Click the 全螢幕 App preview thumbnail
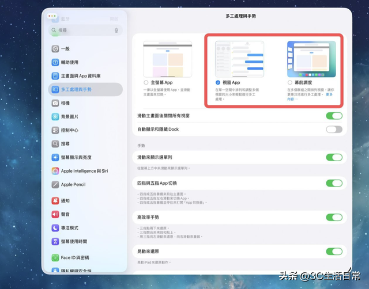This screenshot has width=369, height=289. 168,59
